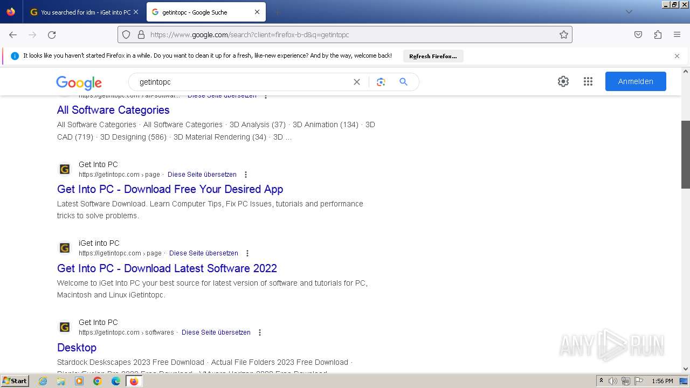Translate the igetintopc.com result page

pos(204,253)
